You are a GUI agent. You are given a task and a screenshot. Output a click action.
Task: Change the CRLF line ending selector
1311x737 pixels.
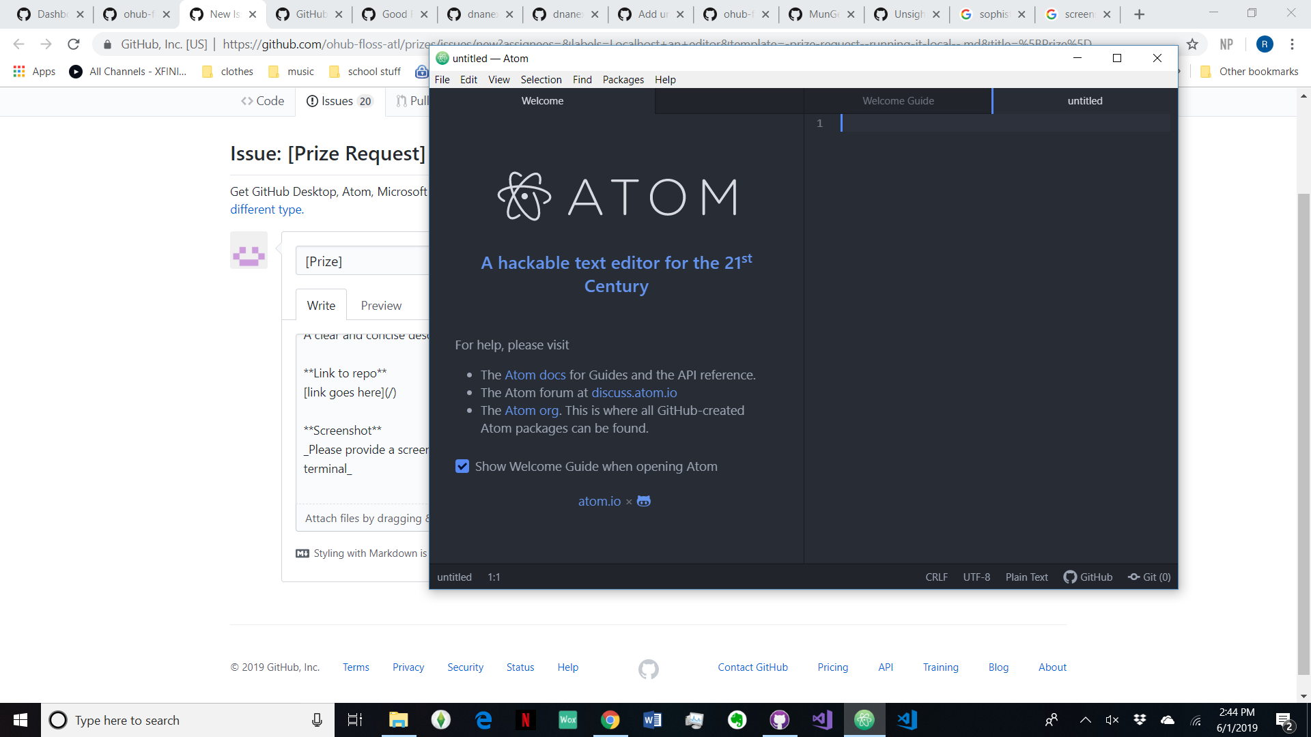(x=936, y=577)
